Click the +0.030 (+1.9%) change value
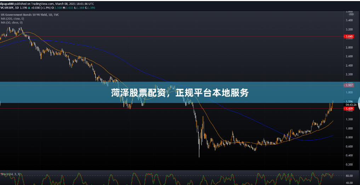 tap(41, 7)
